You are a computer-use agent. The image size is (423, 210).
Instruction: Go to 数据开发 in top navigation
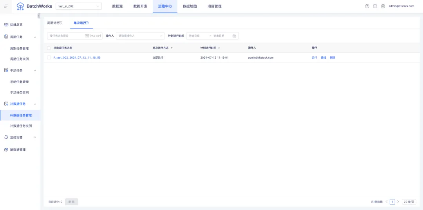[140, 6]
